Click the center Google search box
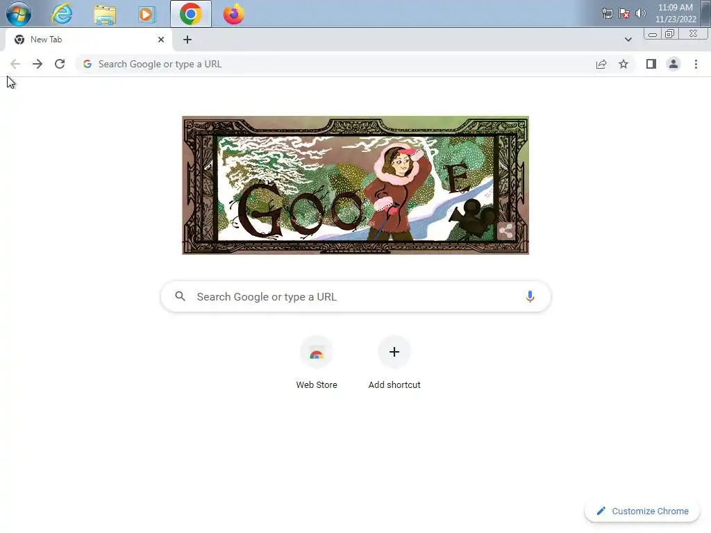This screenshot has width=711, height=533. (355, 296)
